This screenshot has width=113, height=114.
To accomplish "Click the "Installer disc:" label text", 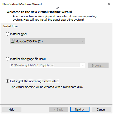I will tap(18, 34).
